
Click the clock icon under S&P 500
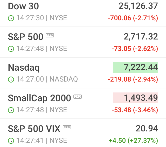point(11,49)
